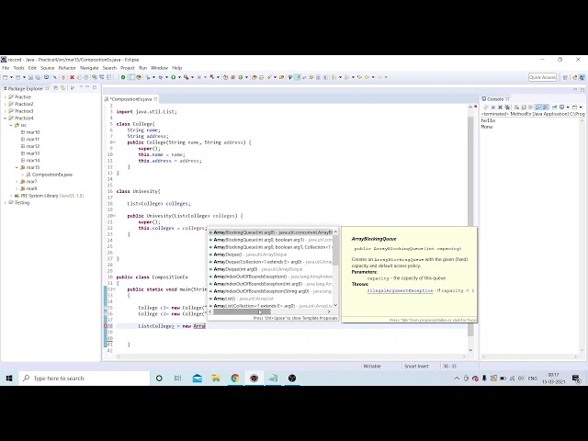Click the Clear Console icon

516,107
